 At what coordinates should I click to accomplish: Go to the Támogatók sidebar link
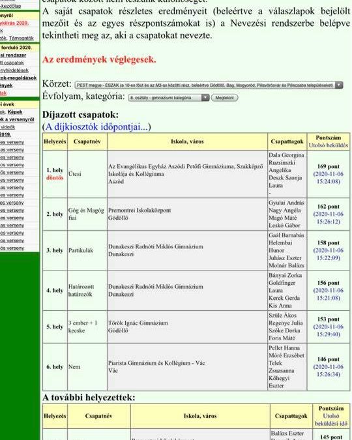point(22,38)
